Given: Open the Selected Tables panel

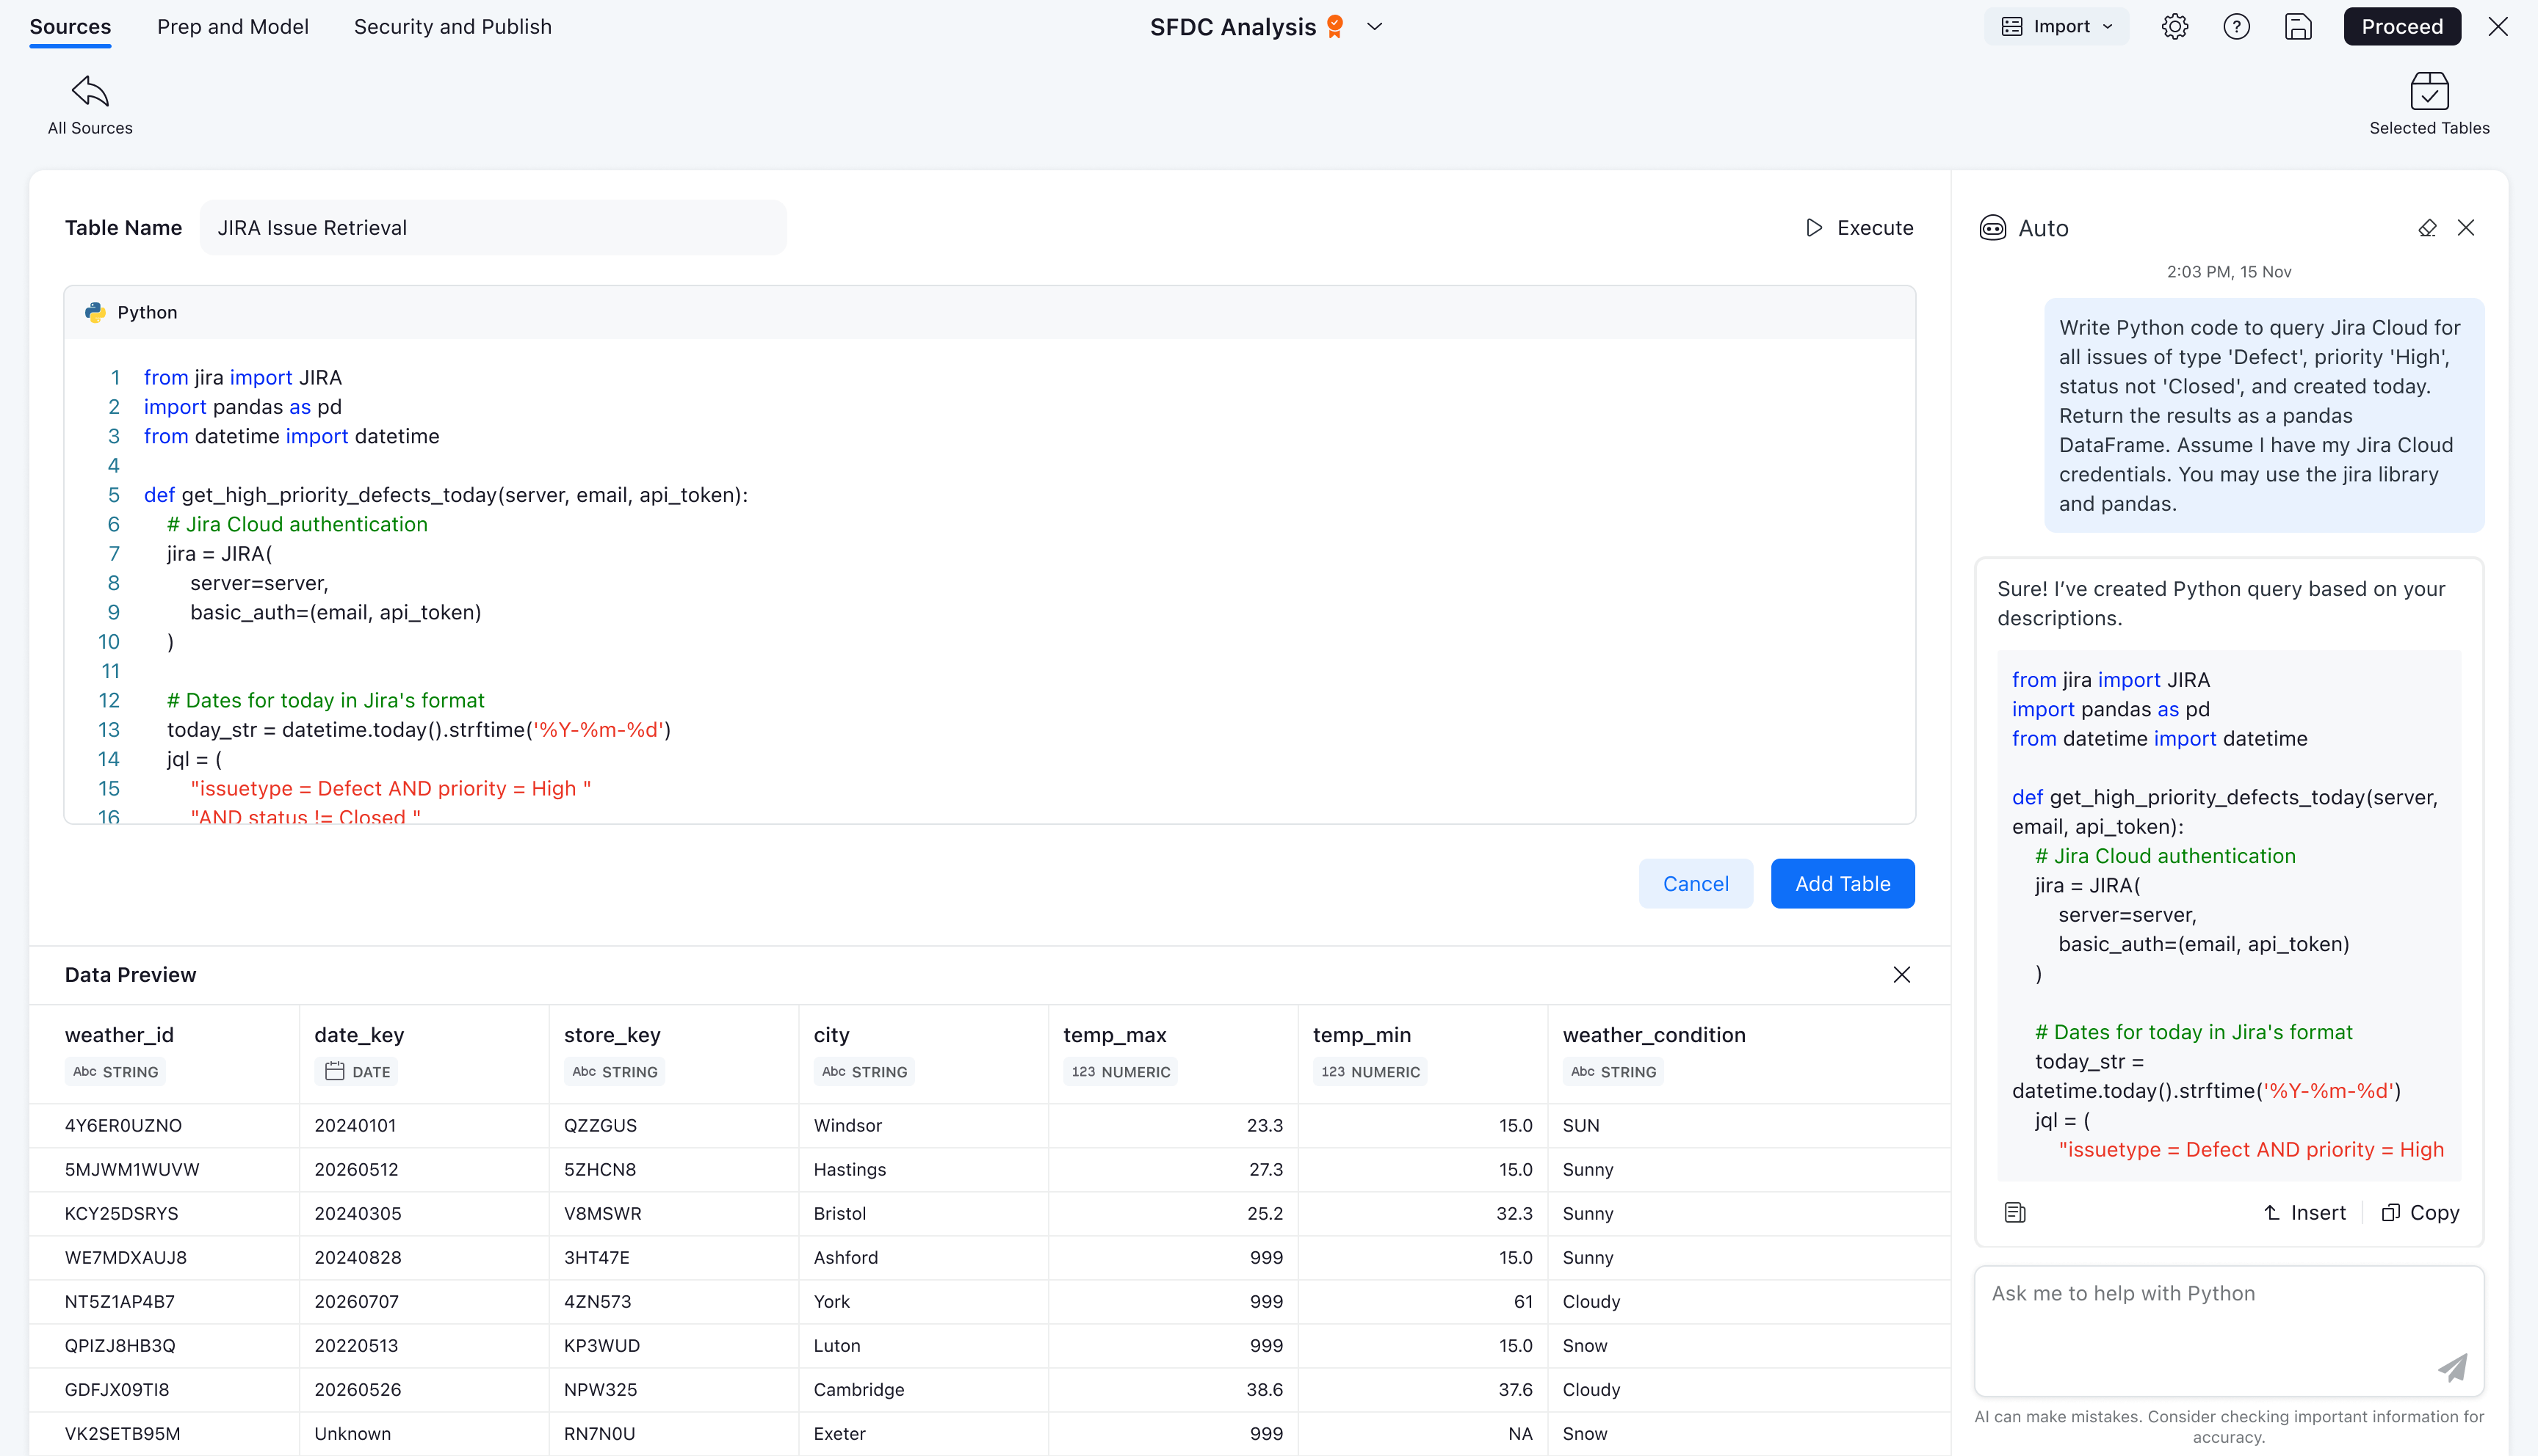Looking at the screenshot, I should pyautogui.click(x=2428, y=104).
